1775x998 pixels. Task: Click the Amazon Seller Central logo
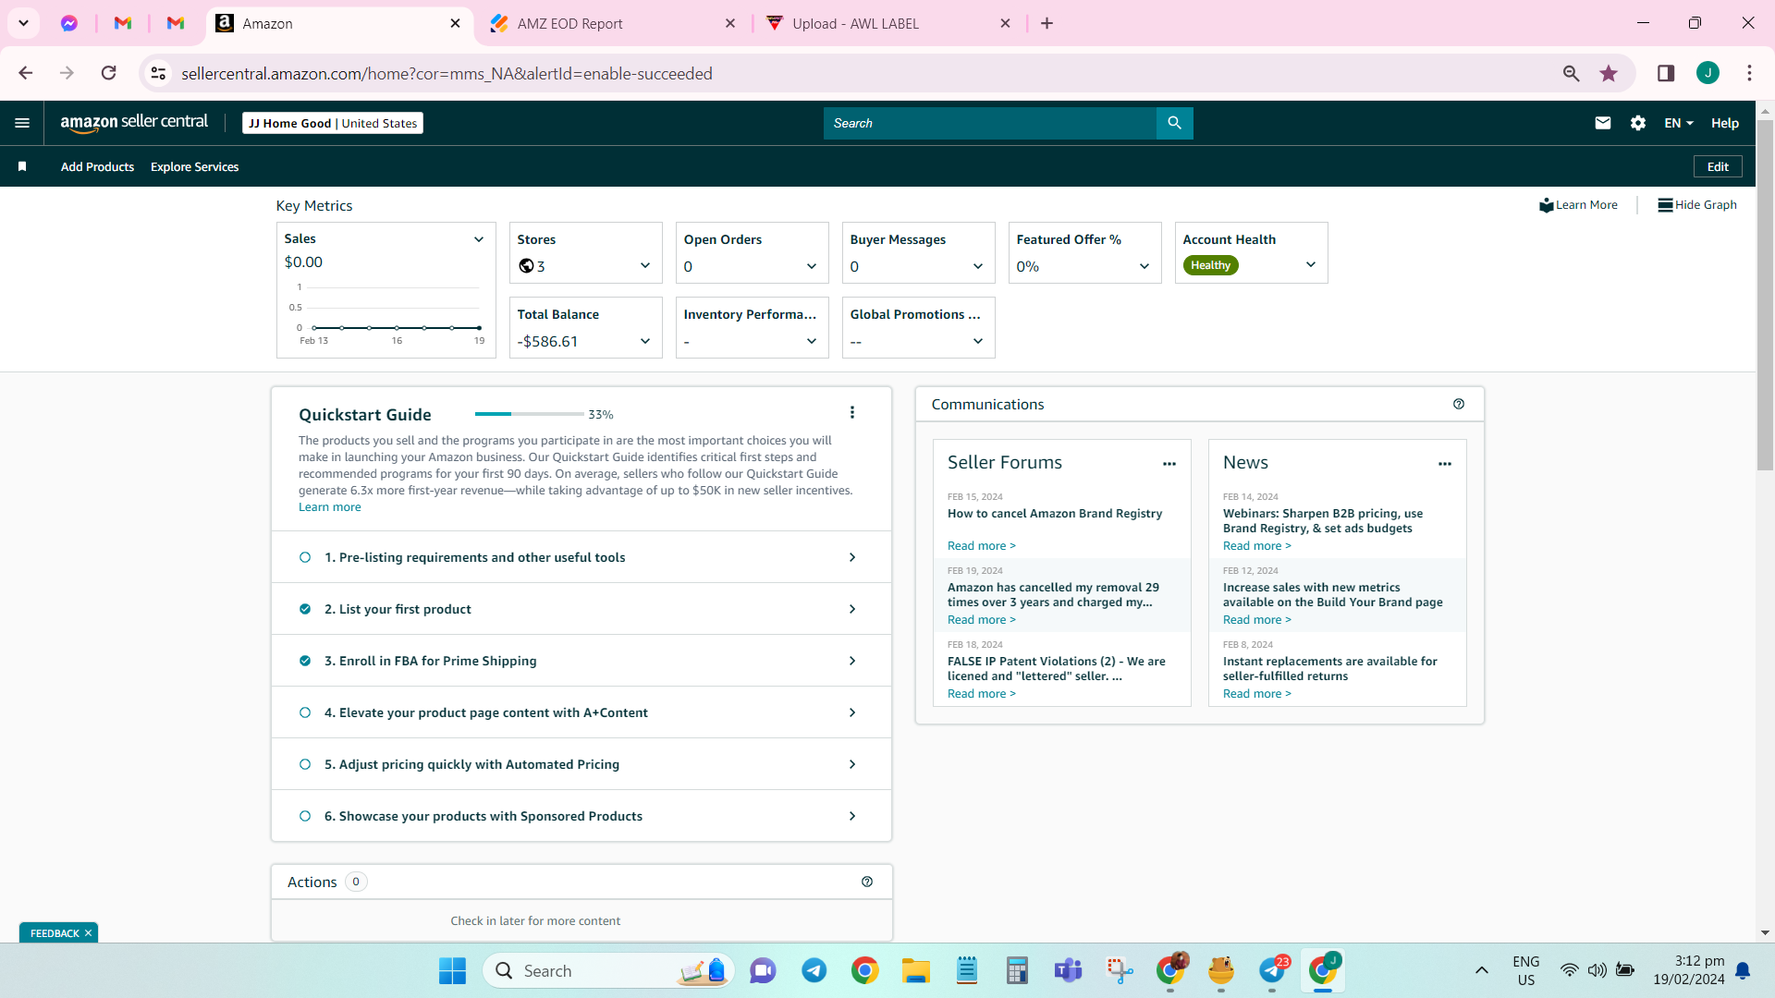(x=134, y=123)
